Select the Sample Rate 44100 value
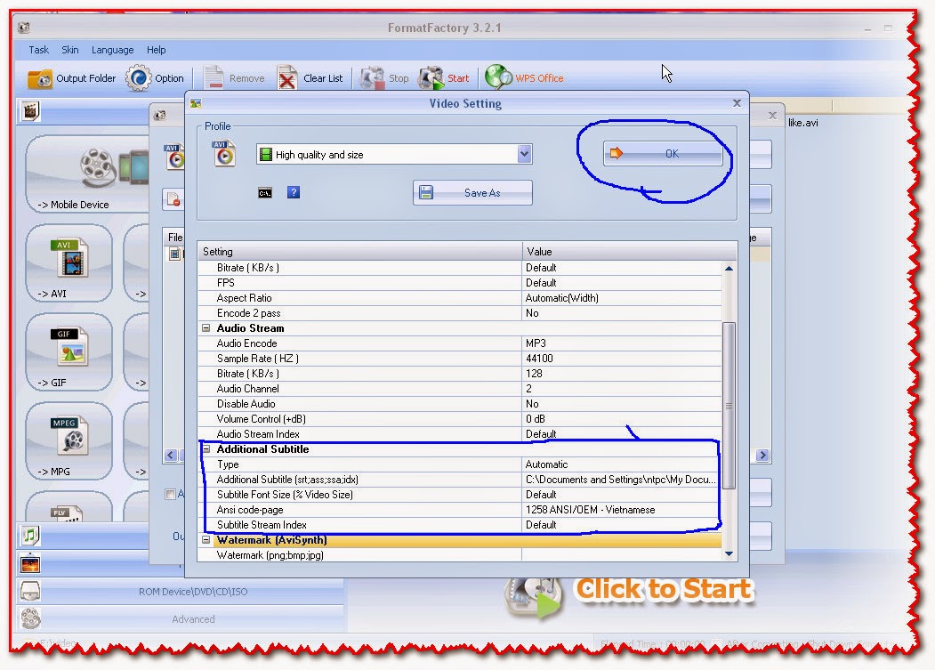This screenshot has height=670, width=935. [x=621, y=359]
